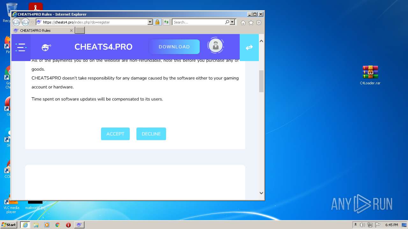The height and width of the screenshot is (229, 408).
Task: Click the network tray icon
Action: click(370, 225)
